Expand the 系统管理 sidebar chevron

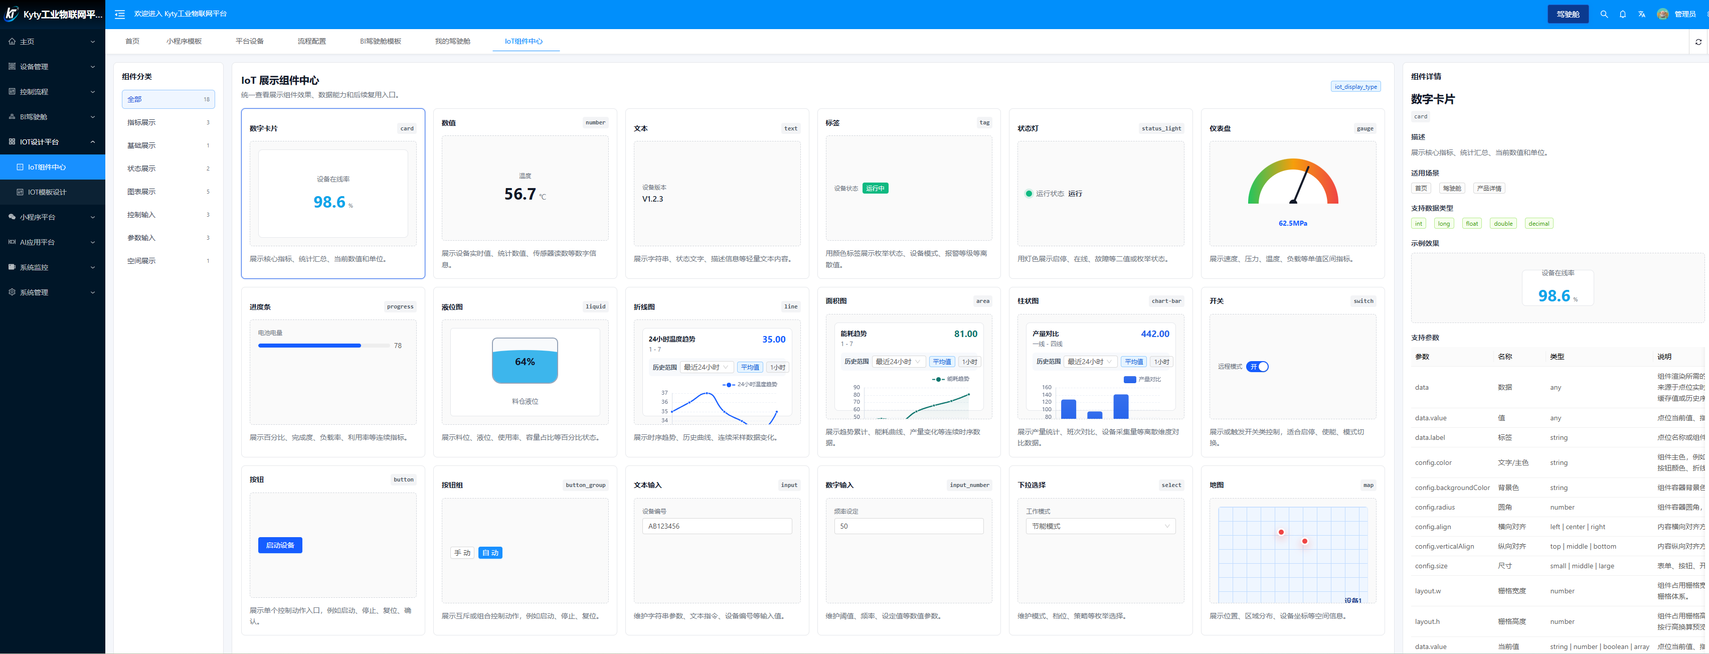point(93,292)
